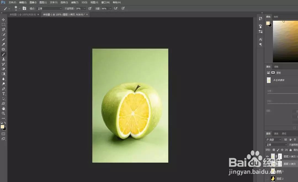
Task: Open the brush blend mode dropdown
Action: (x=50, y=9)
